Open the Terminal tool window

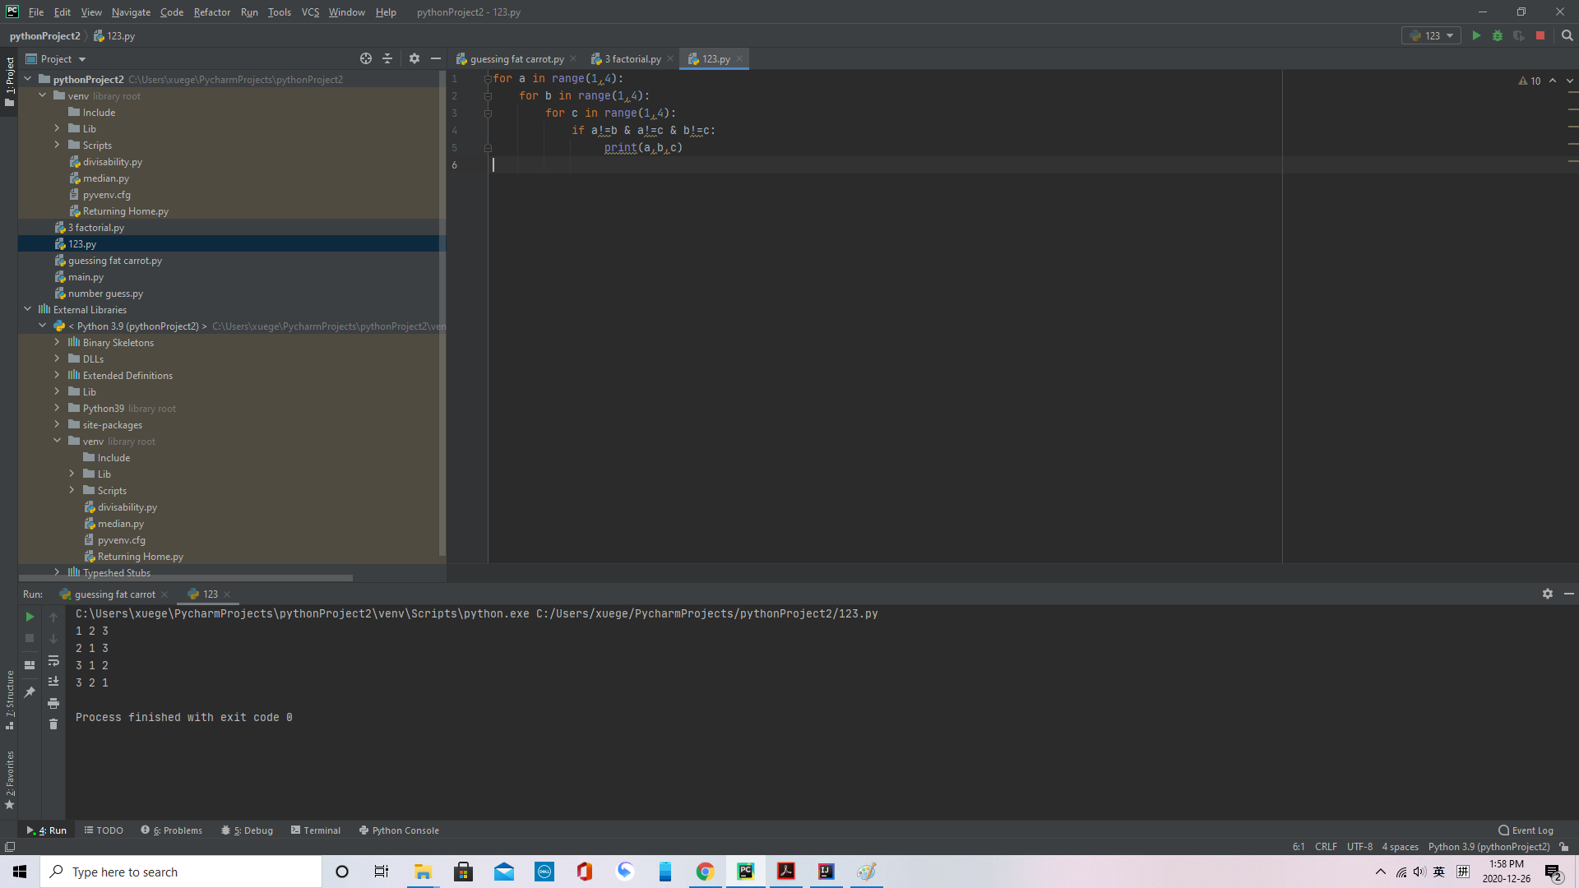click(x=316, y=830)
